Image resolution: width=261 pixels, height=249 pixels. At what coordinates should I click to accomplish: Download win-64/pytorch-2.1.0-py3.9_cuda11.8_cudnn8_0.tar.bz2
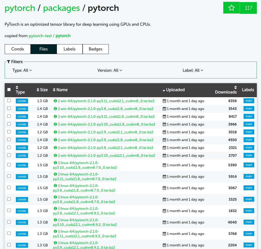click(x=107, y=140)
